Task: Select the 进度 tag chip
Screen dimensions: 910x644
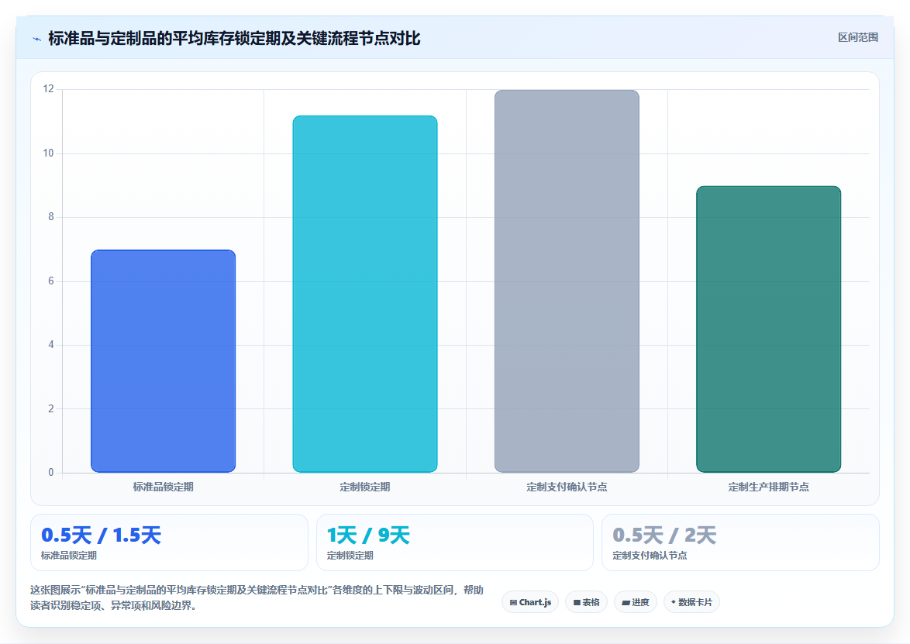Action: click(x=636, y=602)
